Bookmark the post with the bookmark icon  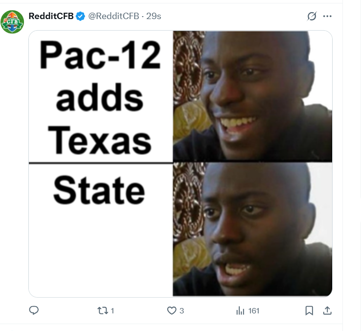[x=309, y=311]
